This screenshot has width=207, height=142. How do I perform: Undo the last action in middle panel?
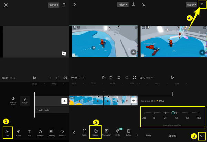(119, 77)
